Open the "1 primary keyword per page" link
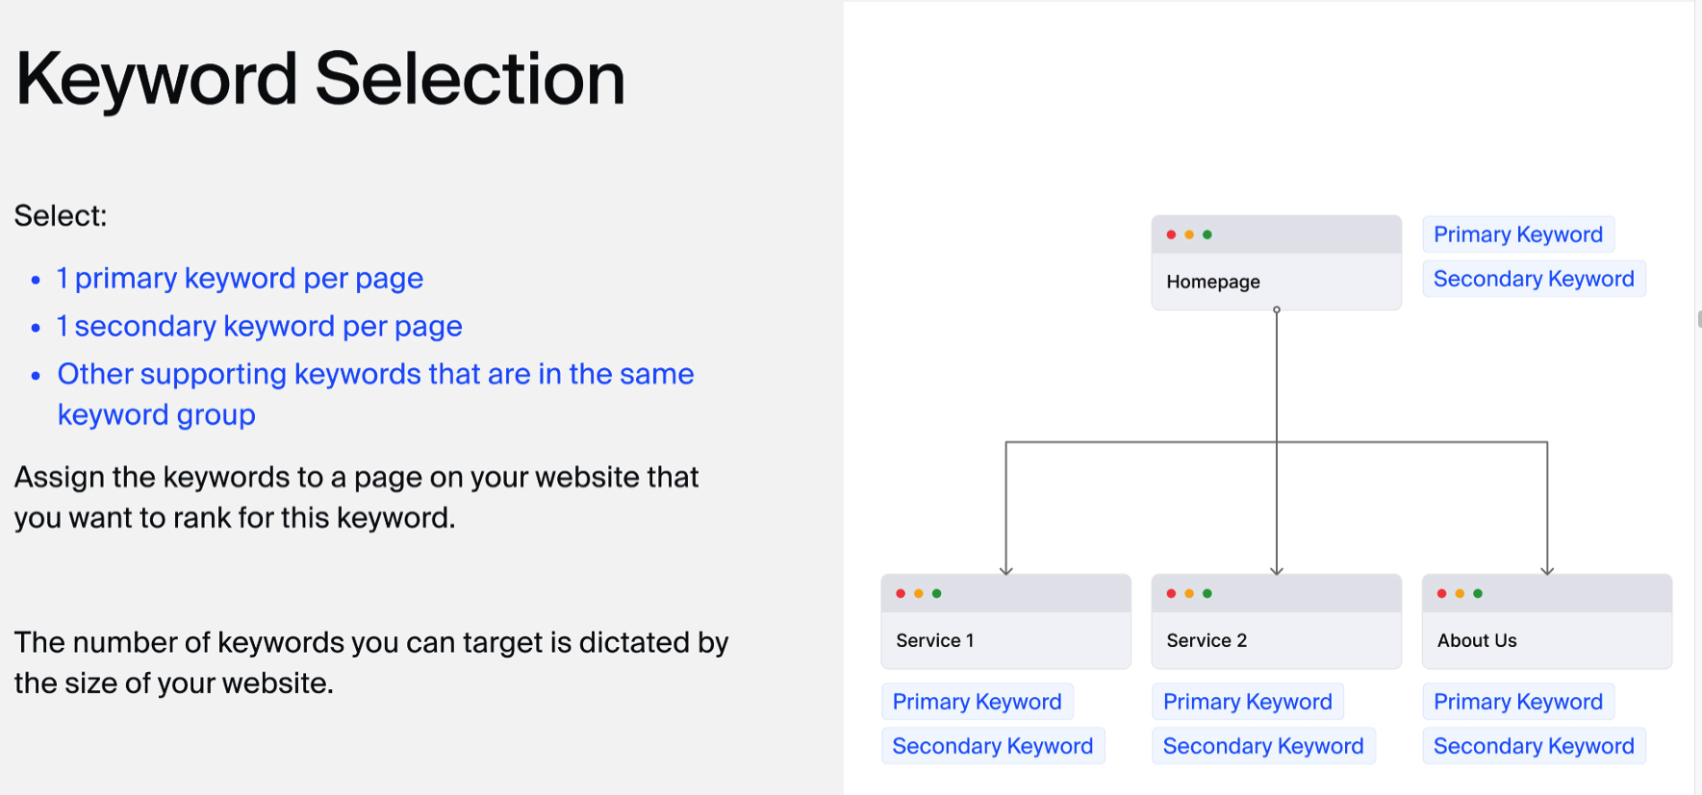The height and width of the screenshot is (795, 1702). (240, 279)
